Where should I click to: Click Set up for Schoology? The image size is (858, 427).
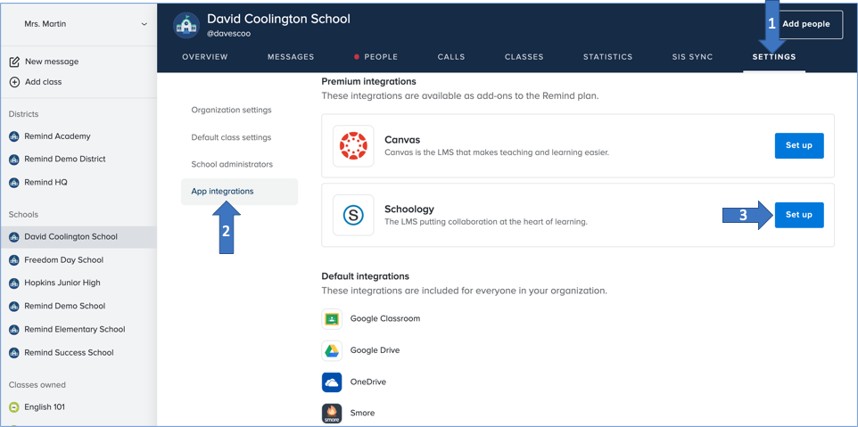(x=799, y=215)
